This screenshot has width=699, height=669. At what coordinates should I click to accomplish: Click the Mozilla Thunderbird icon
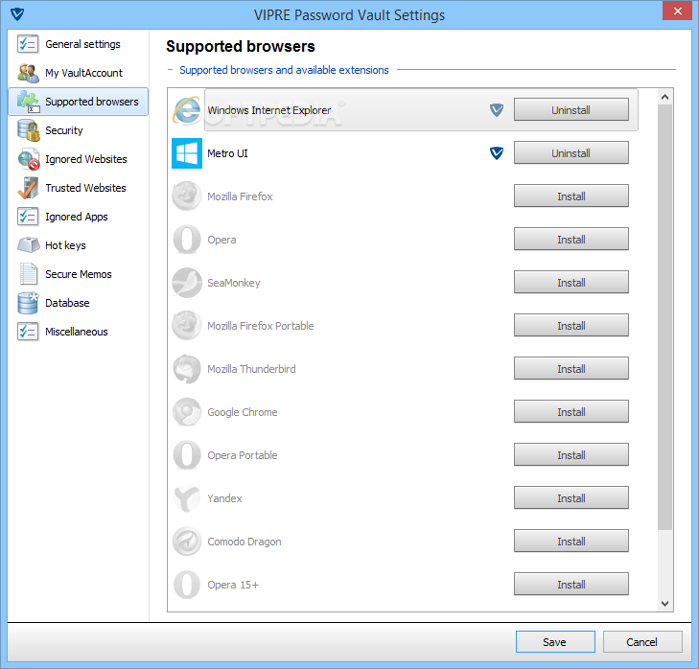187,369
